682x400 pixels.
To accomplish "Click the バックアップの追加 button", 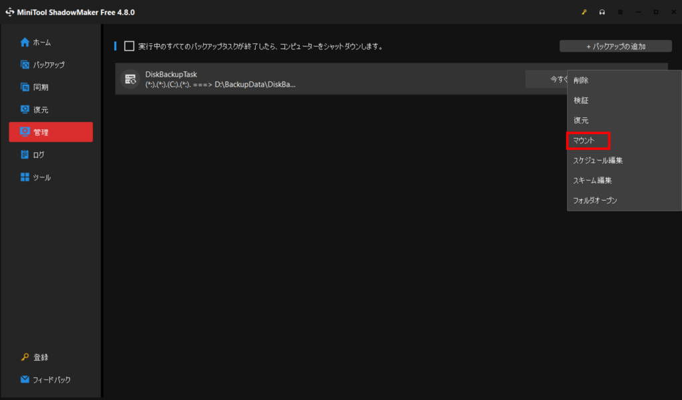I will (x=615, y=47).
